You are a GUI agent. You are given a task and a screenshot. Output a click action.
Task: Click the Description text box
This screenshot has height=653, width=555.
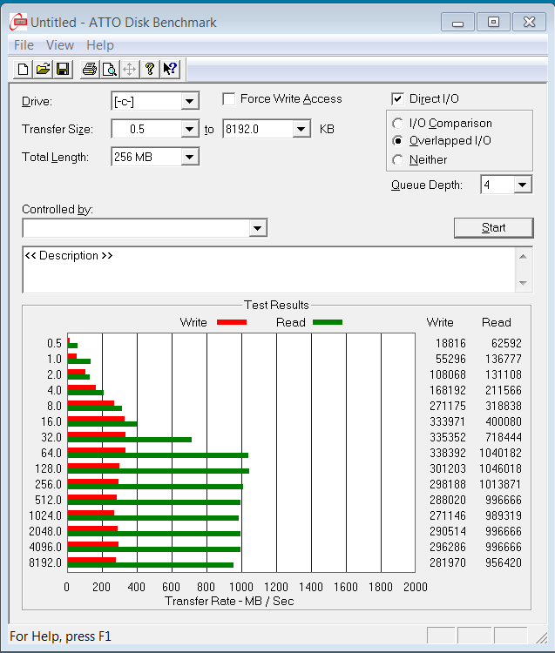pyautogui.click(x=268, y=270)
